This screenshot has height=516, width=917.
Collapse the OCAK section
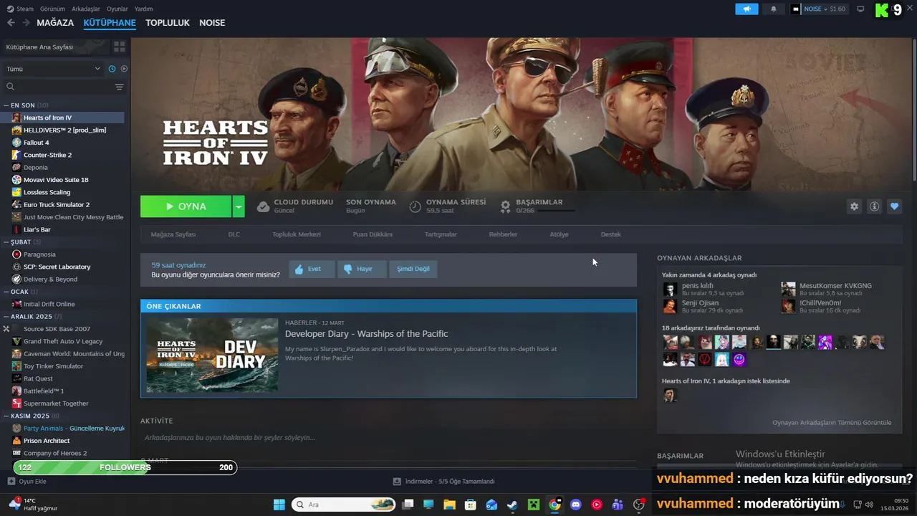6,292
